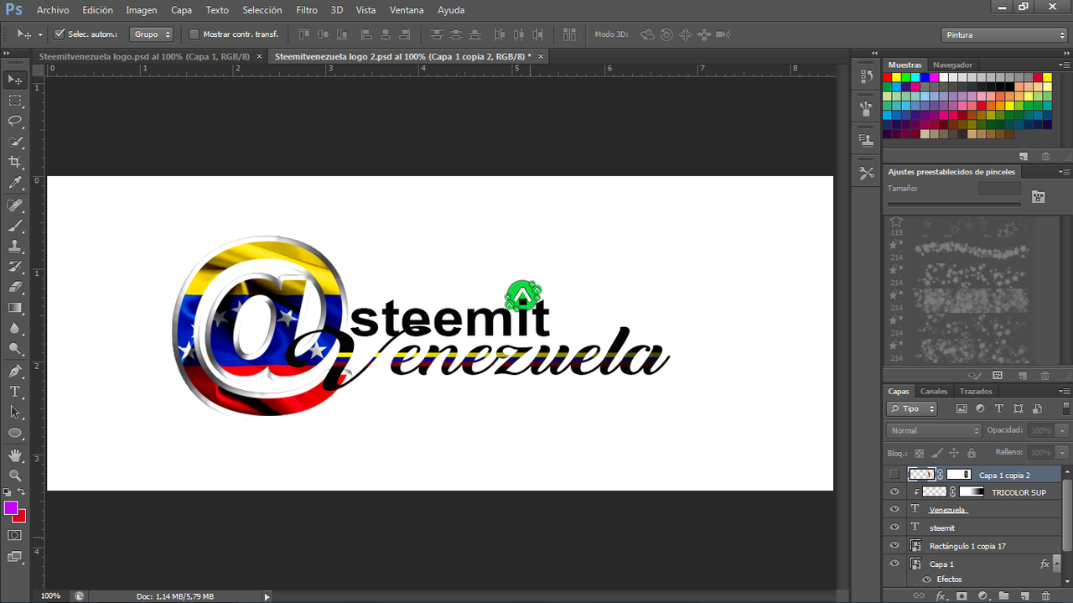
Task: Toggle Efectos visibility under Capa 1
Action: point(926,579)
